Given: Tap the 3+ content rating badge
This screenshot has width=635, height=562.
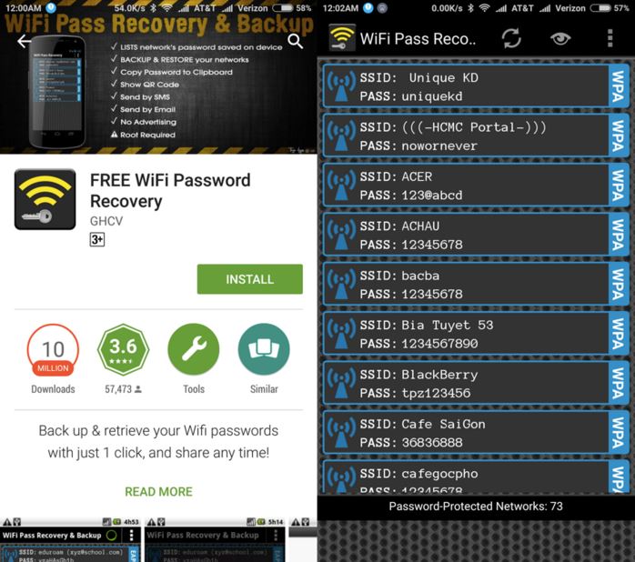Looking at the screenshot, I should click(x=96, y=240).
